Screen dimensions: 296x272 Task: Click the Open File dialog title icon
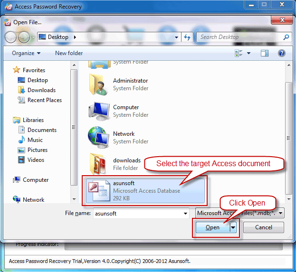(x=8, y=22)
